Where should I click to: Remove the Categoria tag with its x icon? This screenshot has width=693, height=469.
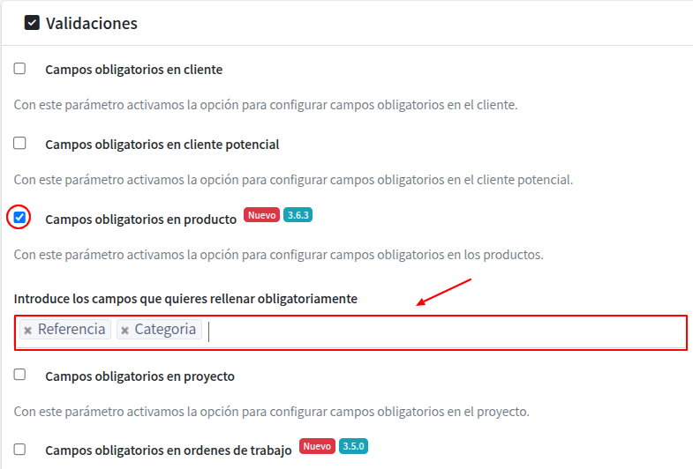pos(124,331)
